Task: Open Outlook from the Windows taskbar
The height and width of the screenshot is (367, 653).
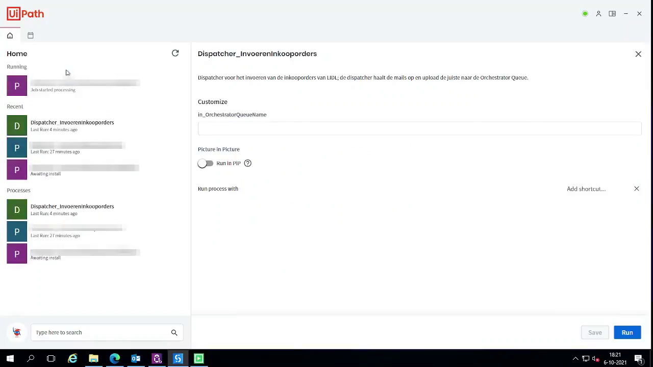Action: pyautogui.click(x=136, y=358)
